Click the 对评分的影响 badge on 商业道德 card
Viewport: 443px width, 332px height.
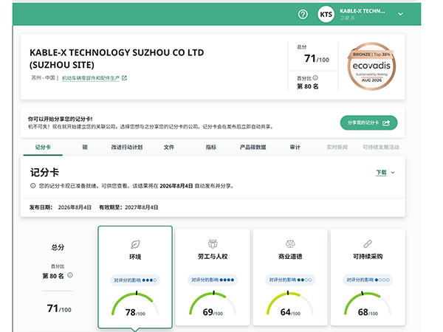click(290, 280)
